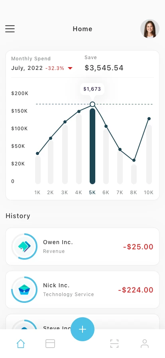Select the 3K axis label

[65, 193]
